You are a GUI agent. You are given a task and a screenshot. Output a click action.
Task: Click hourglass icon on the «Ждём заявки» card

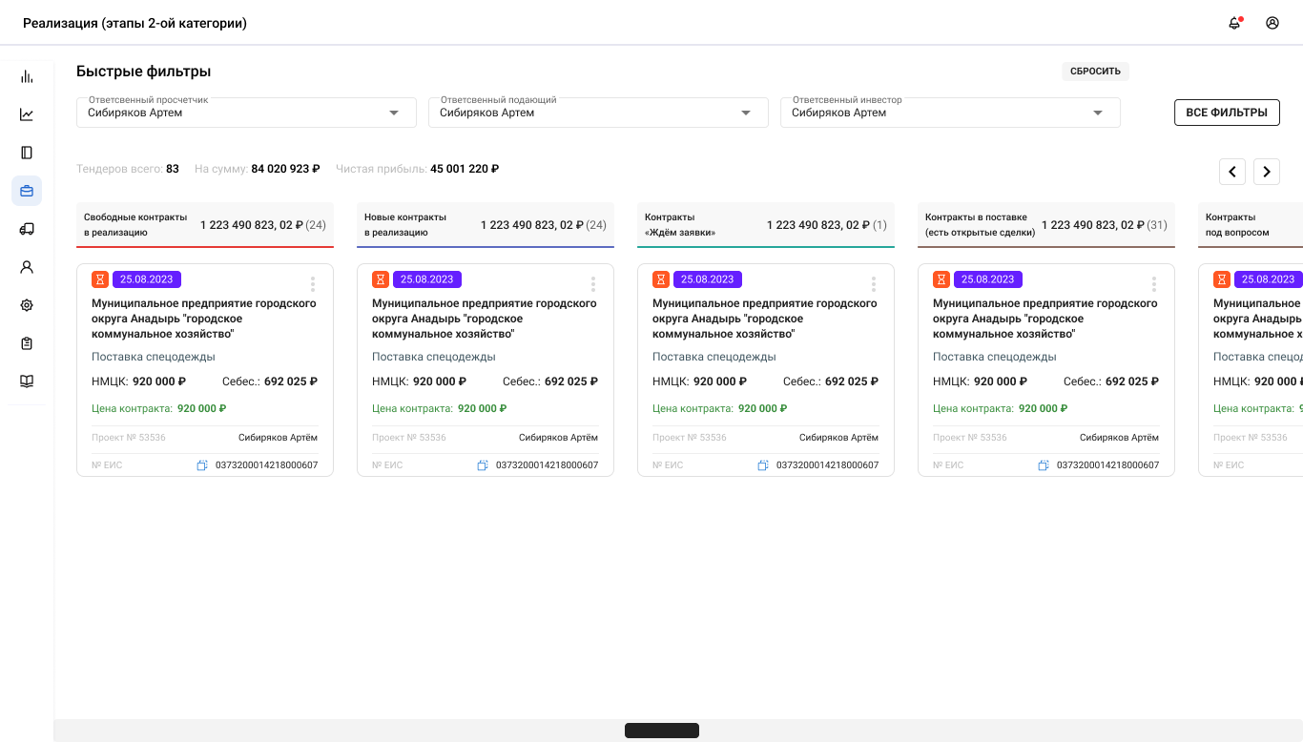(661, 279)
